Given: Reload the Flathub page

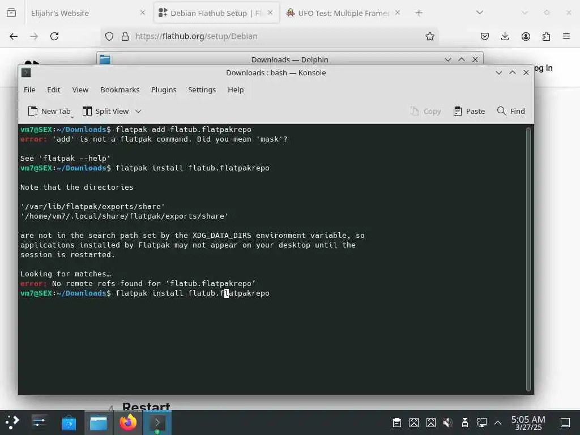Looking at the screenshot, I should (54, 36).
